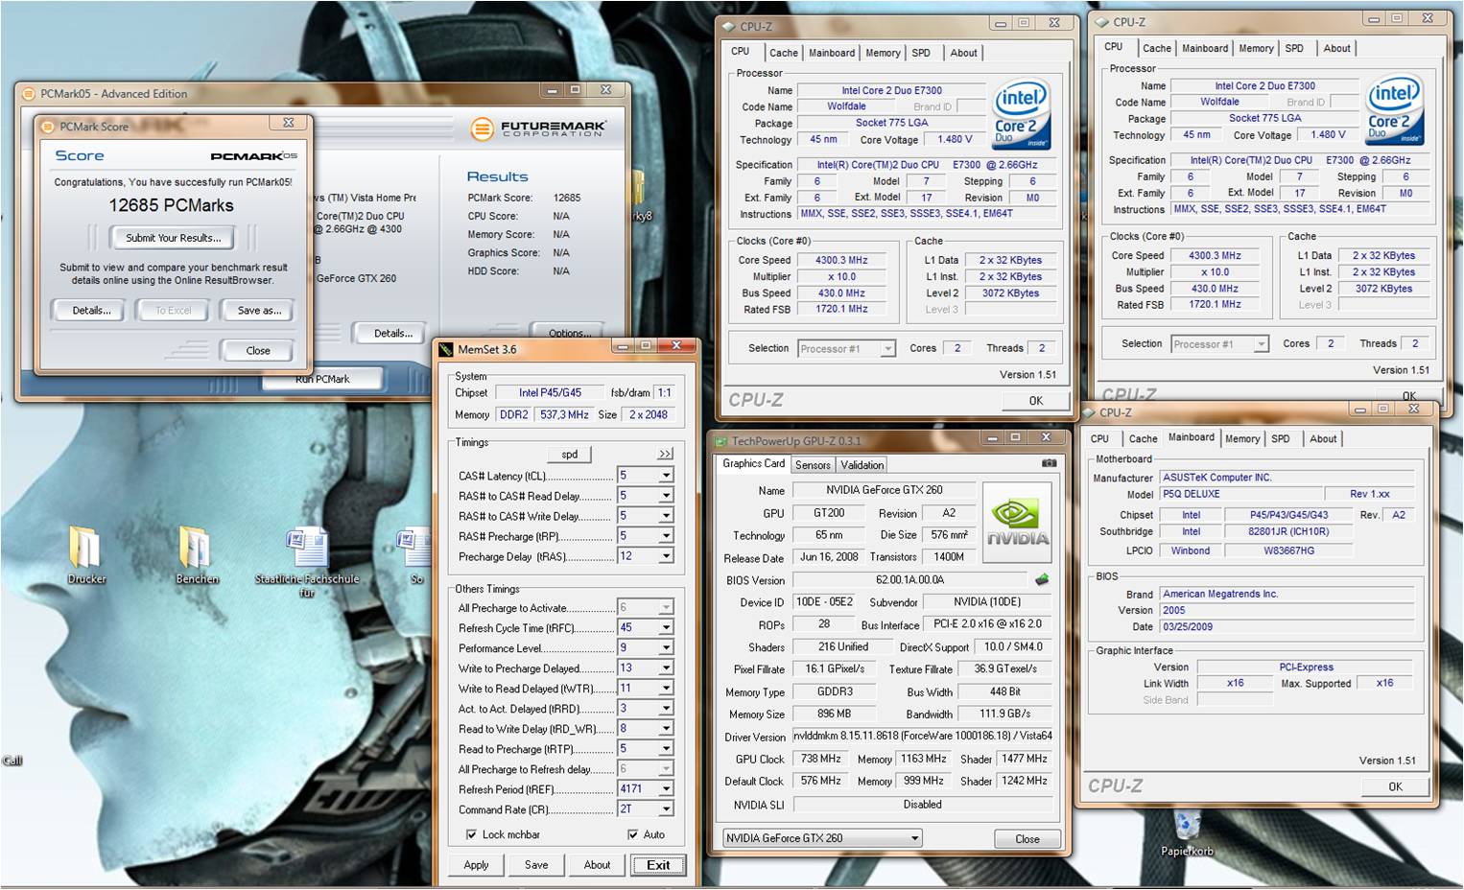Toggle Auto checkbox in MemSet
Viewport: 1464px width, 890px height.
(x=632, y=834)
